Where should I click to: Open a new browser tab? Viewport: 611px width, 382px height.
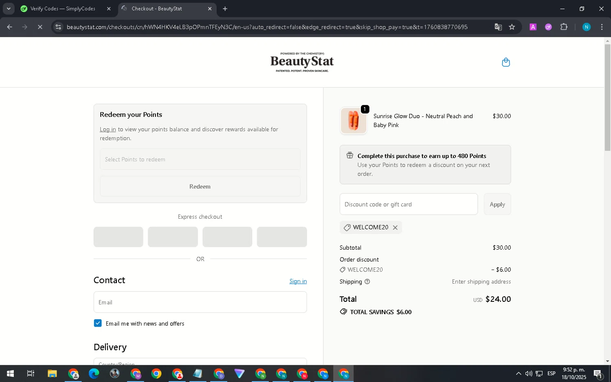click(x=225, y=9)
